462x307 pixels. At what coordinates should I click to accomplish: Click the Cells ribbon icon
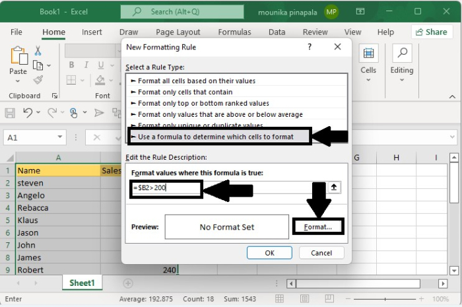[x=368, y=53]
